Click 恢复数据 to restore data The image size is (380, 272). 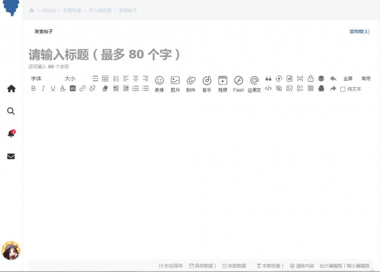pos(234,266)
